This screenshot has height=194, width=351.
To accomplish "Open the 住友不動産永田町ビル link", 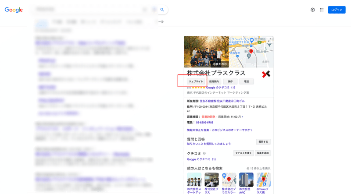I will [x=231, y=101].
